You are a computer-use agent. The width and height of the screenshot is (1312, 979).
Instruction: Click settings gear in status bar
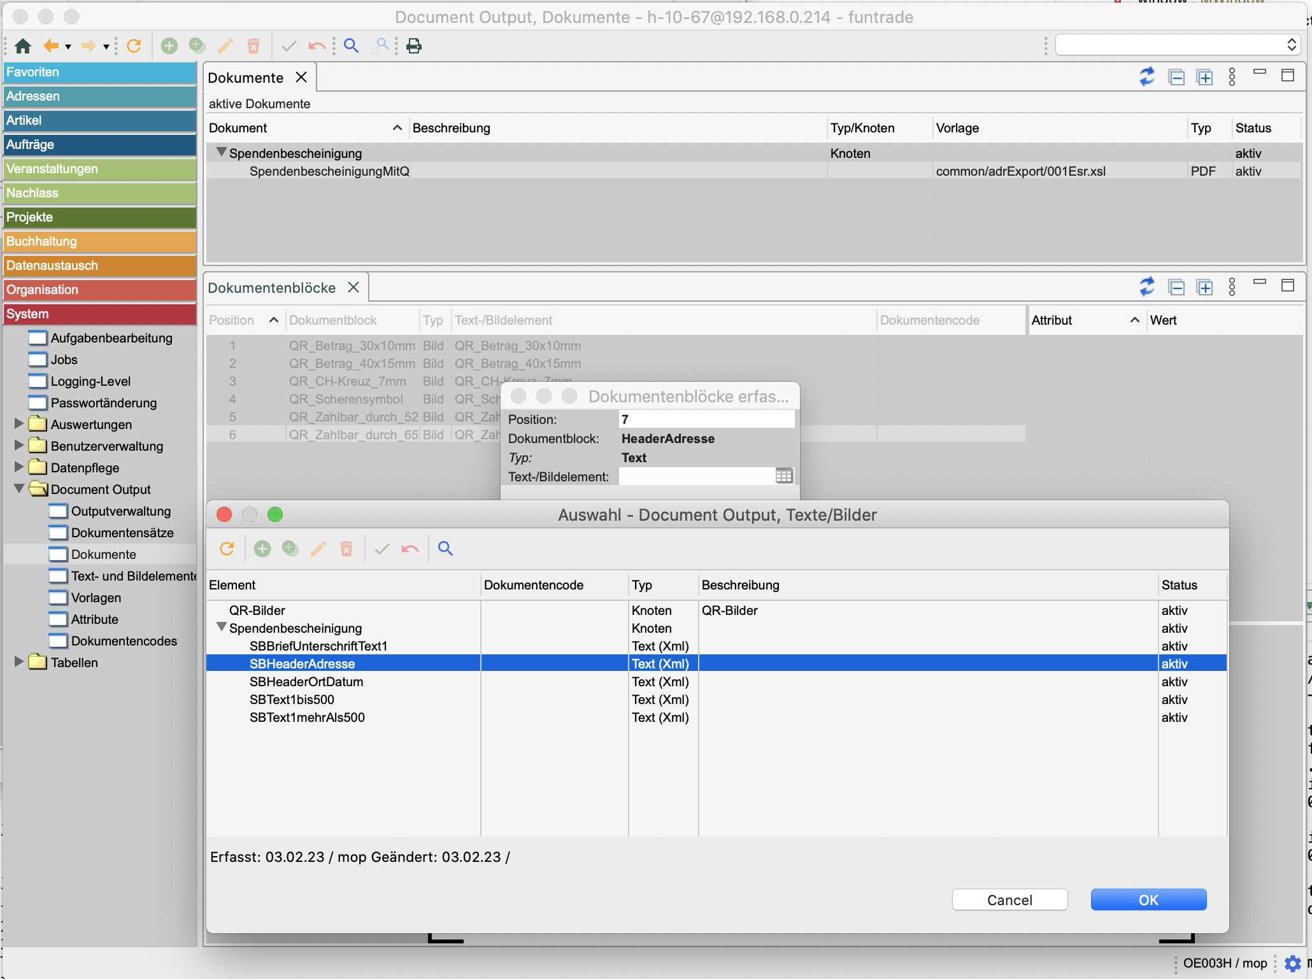click(x=1292, y=963)
